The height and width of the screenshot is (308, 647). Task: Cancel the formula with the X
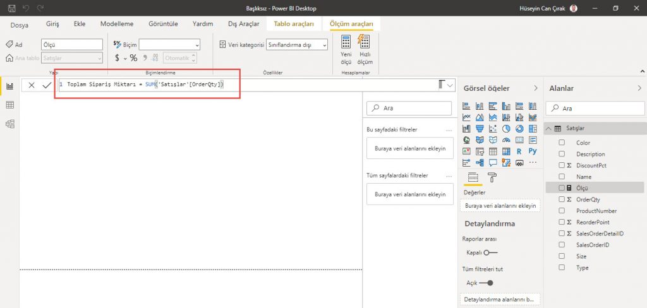[x=32, y=85]
